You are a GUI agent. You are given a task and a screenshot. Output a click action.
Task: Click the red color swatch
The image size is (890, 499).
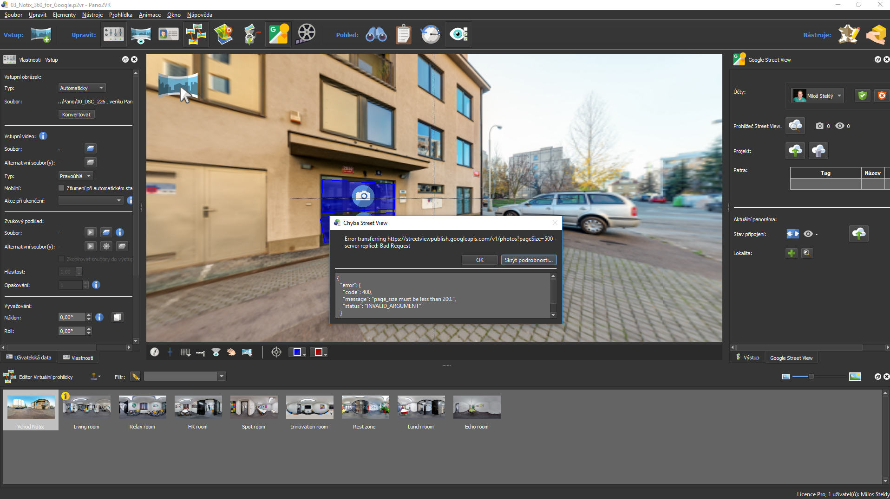tap(318, 352)
